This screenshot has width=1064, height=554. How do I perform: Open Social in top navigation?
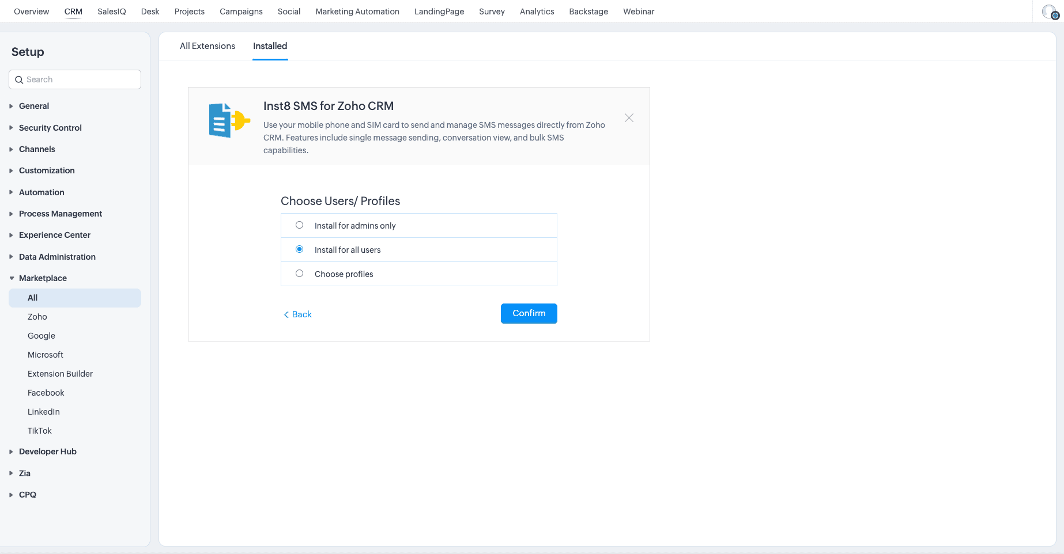tap(289, 12)
